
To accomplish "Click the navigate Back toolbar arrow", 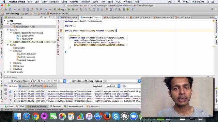I will tap(46, 9).
